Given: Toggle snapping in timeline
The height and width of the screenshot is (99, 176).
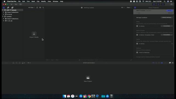Looking at the screenshot, I should point(162,63).
